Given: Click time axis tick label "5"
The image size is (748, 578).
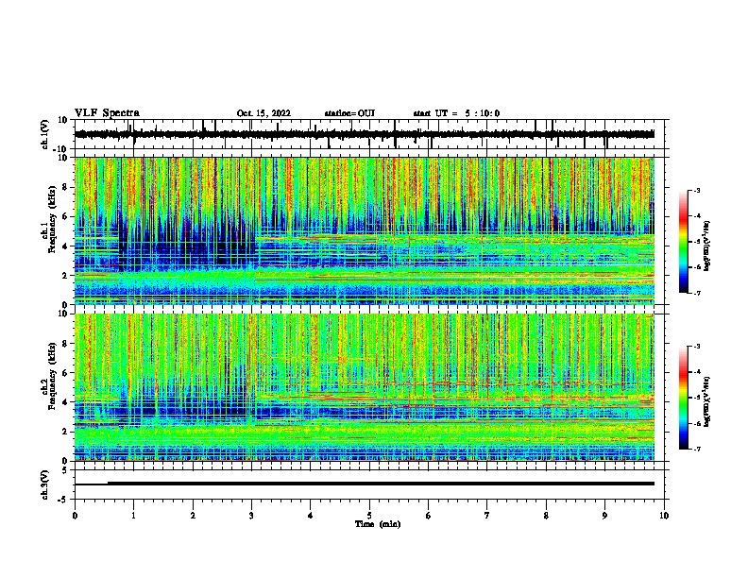Looking at the screenshot, I should pos(369,516).
